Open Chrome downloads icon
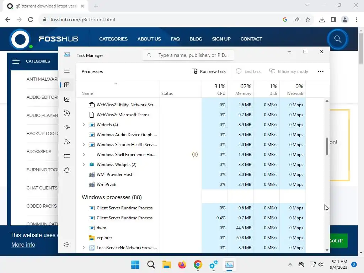 pyautogui.click(x=322, y=20)
